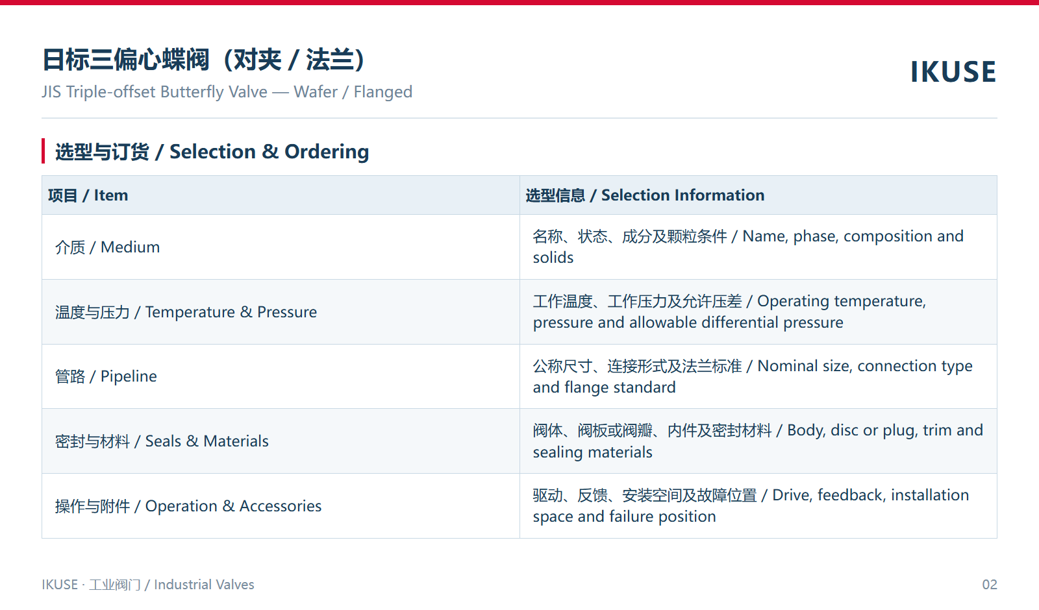Click the Operating temperature, pressure description cell
The image size is (1039, 610).
coord(758,312)
